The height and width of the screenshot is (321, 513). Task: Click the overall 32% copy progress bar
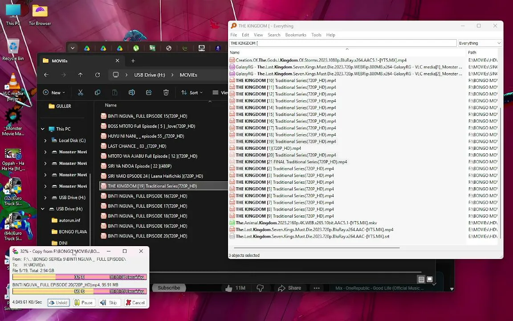pos(80,277)
